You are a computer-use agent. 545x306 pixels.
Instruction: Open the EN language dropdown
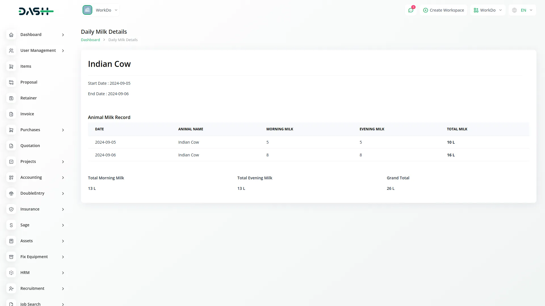(522, 10)
